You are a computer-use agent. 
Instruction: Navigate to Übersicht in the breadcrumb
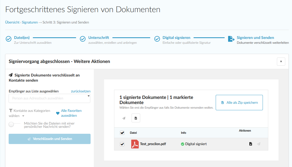point(12,22)
